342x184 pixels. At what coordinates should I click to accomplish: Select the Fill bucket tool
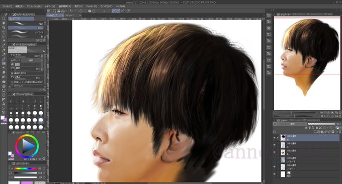(x=4, y=82)
